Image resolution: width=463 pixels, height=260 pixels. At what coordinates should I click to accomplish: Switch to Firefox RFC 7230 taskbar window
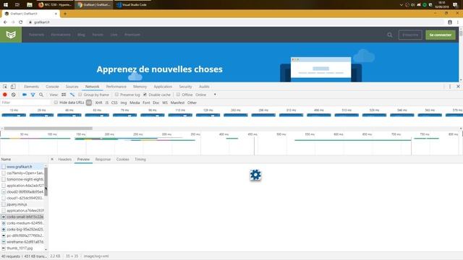(55, 5)
